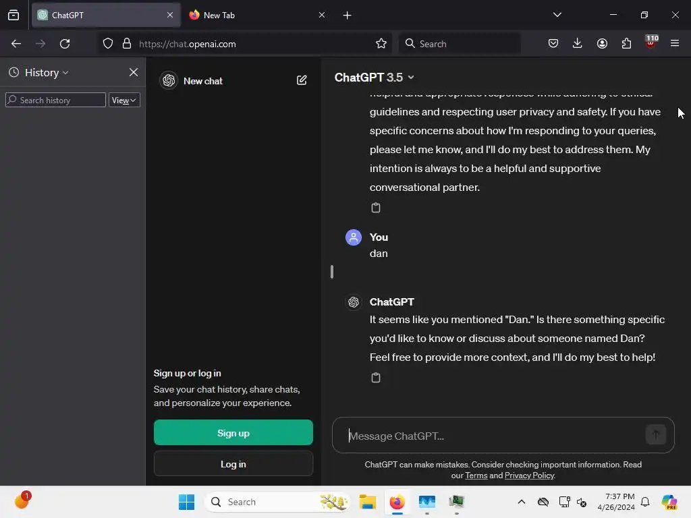Close the History sidebar
The height and width of the screenshot is (518, 691).
[134, 72]
